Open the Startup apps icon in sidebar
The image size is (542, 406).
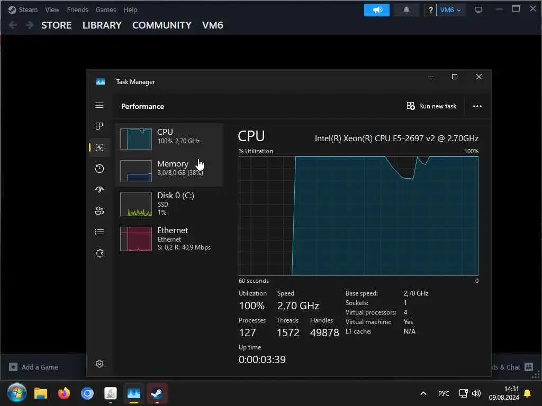[100, 190]
